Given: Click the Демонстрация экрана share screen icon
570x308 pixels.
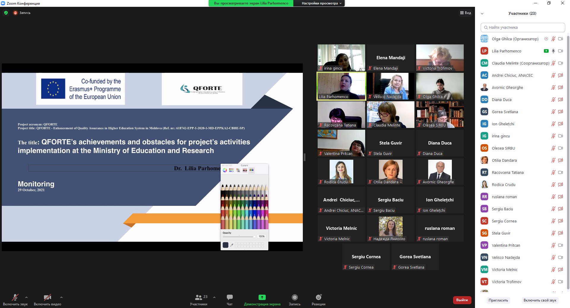Looking at the screenshot, I should [x=262, y=298].
